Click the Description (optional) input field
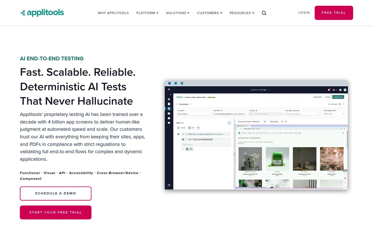The height and width of the screenshot is (249, 373). (301, 114)
